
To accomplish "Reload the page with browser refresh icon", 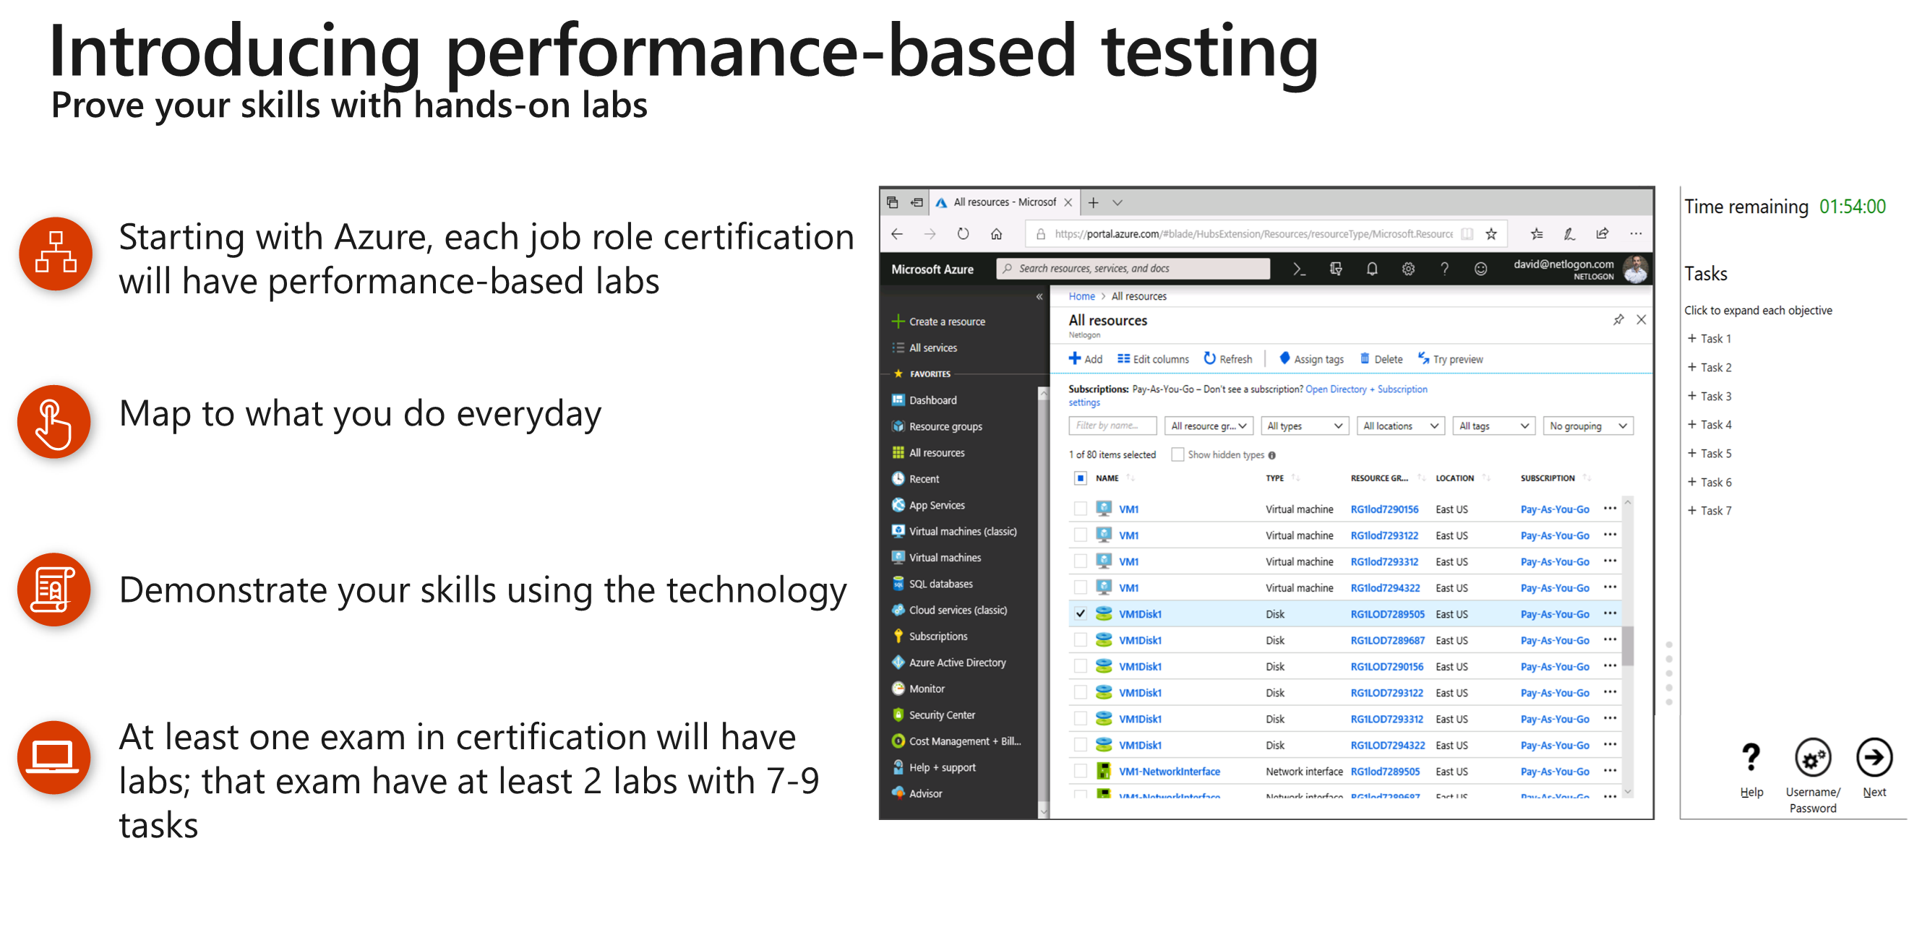I will pyautogui.click(x=963, y=234).
